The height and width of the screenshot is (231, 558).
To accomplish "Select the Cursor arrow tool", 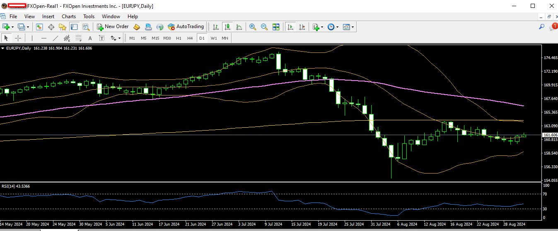I will 6,38.
